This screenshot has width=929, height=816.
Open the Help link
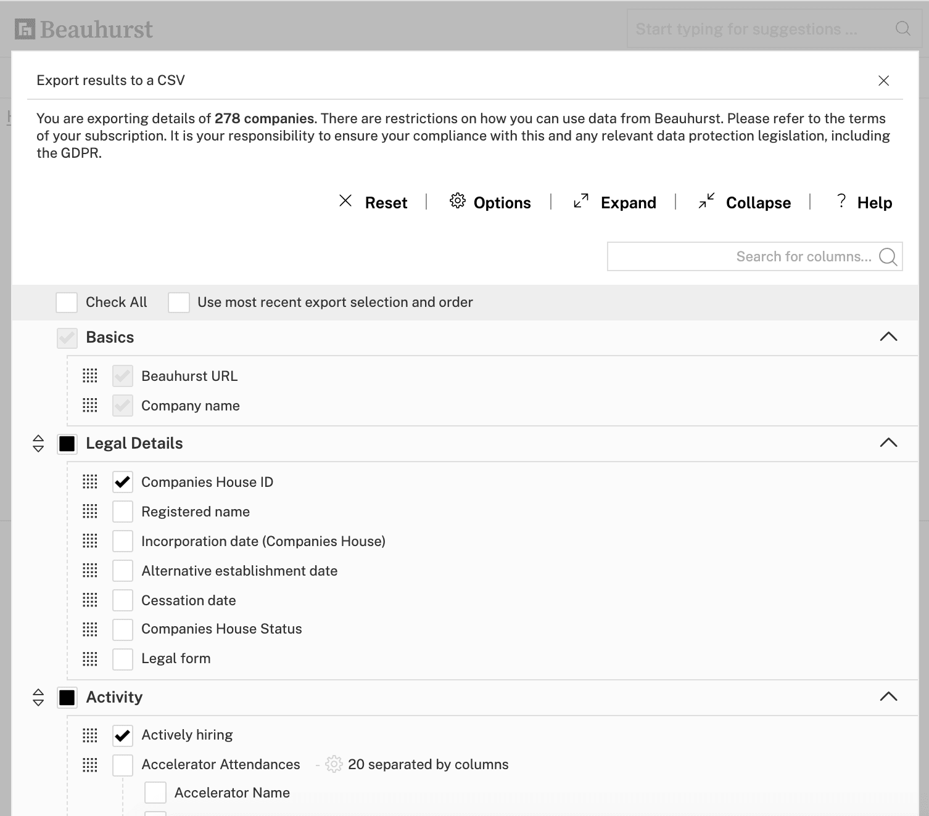tap(875, 203)
